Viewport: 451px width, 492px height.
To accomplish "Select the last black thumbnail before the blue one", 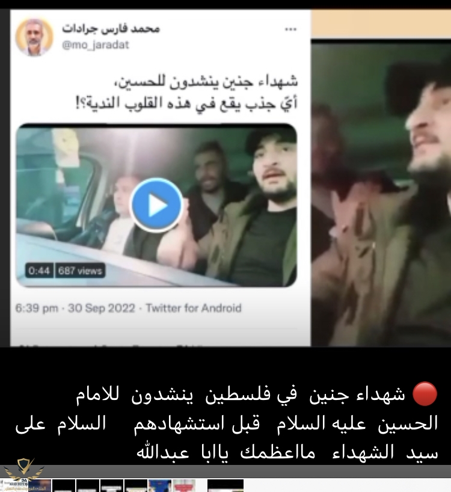I will (136, 485).
